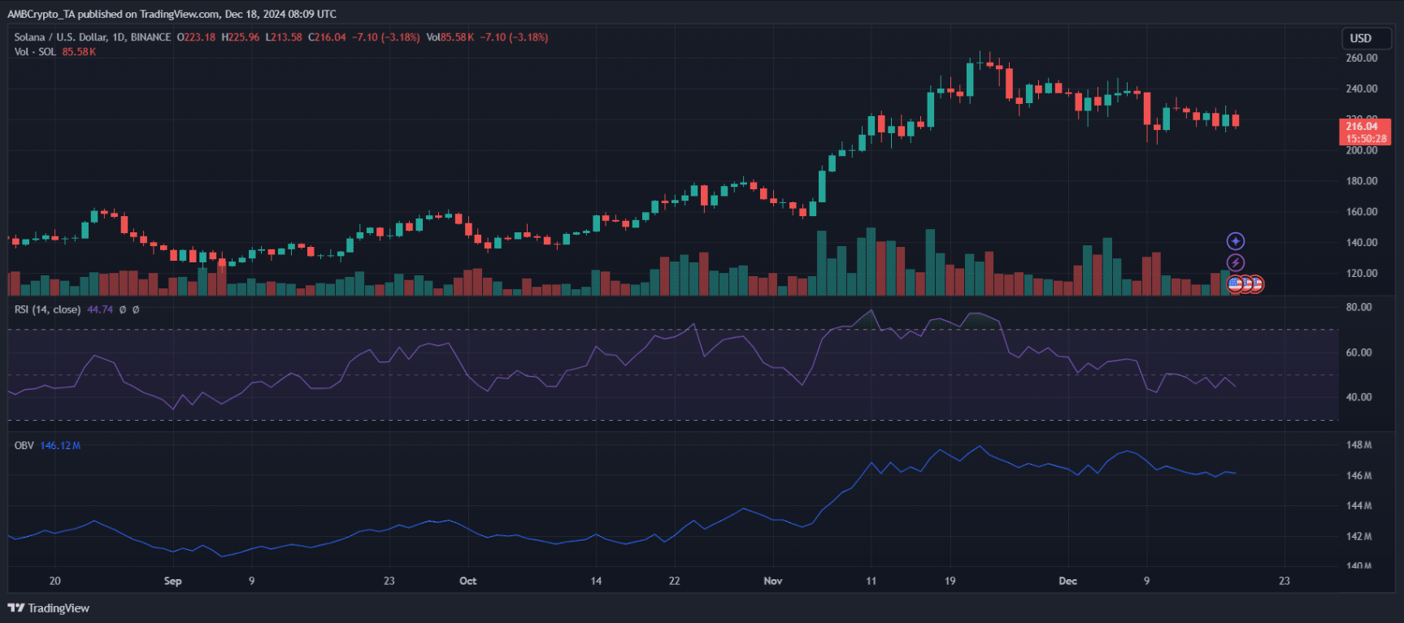Click the blue star event marker icon
The image size is (1404, 623).
(x=1235, y=241)
